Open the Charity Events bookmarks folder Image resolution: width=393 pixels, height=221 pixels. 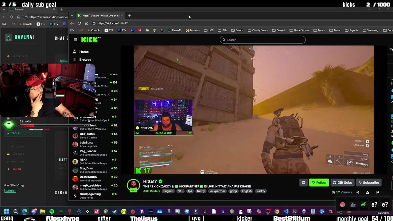click(258, 30)
